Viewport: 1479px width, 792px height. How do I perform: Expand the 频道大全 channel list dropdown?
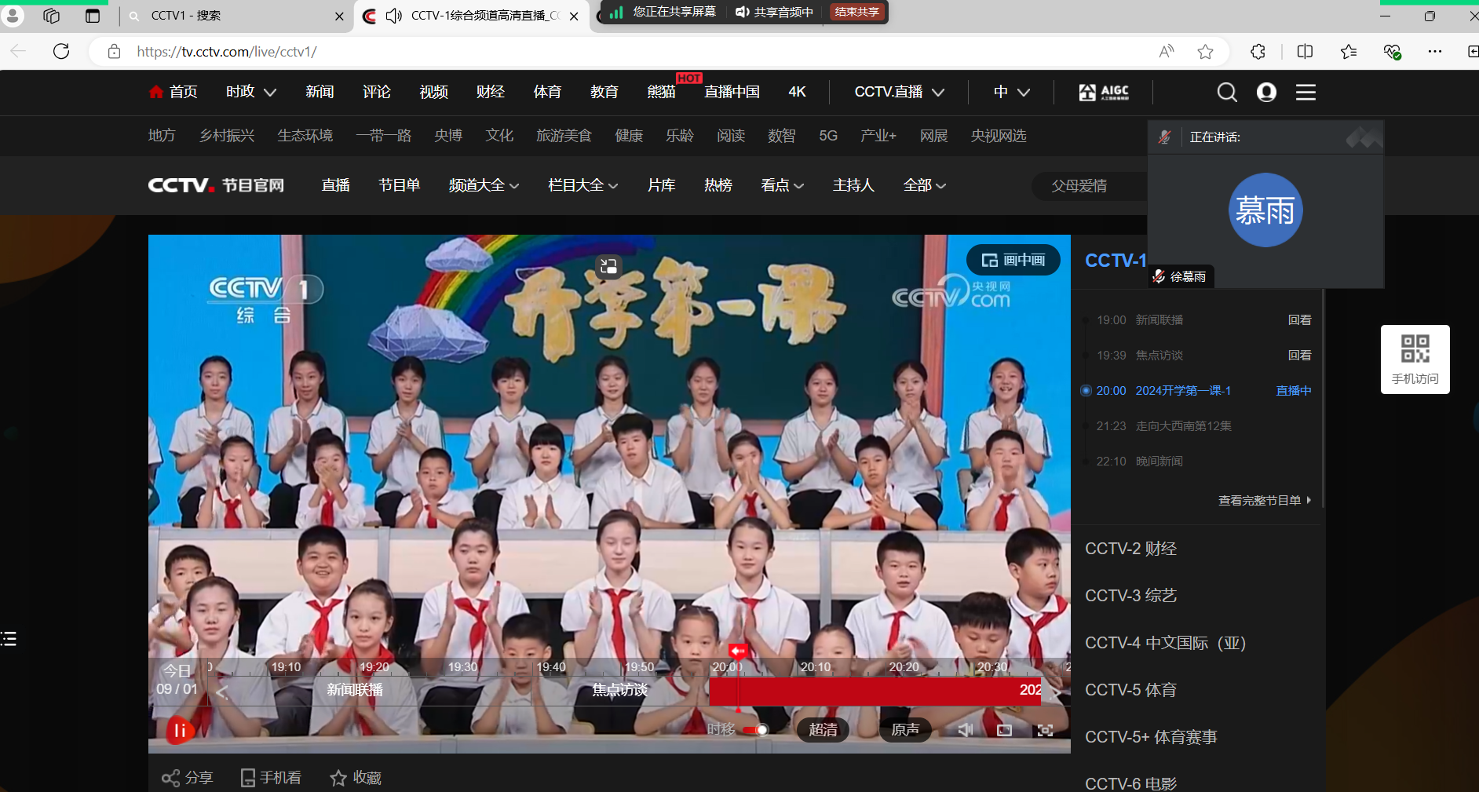tap(484, 185)
